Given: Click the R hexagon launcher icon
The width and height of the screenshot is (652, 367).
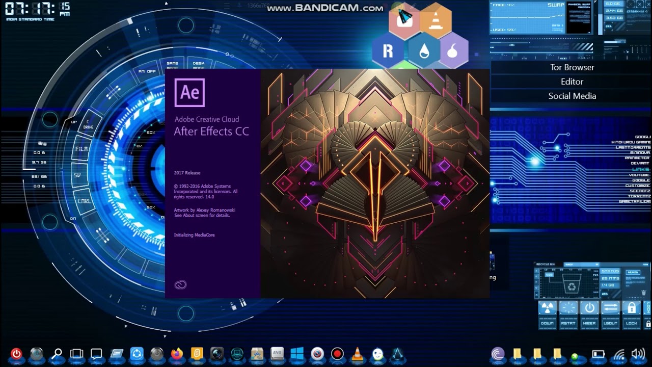Looking at the screenshot, I should point(388,50).
